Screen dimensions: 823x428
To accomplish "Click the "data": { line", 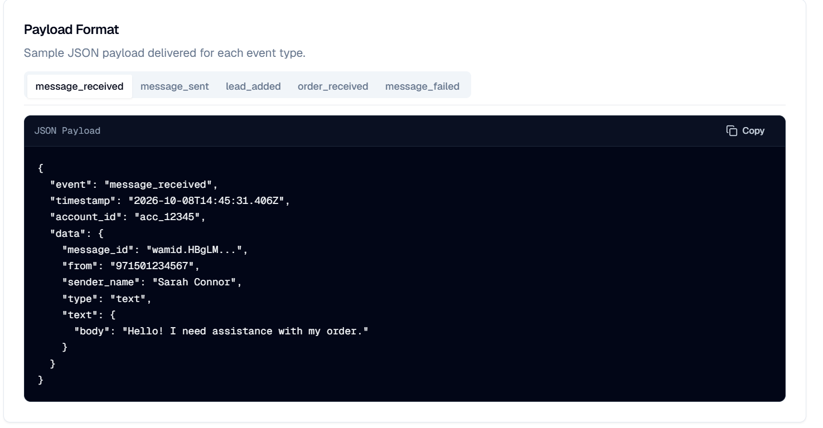I will click(x=77, y=234).
